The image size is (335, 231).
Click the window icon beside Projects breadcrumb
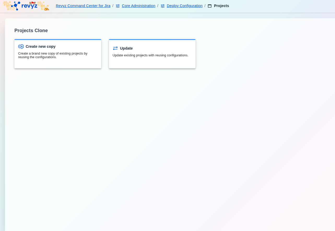[x=210, y=6]
